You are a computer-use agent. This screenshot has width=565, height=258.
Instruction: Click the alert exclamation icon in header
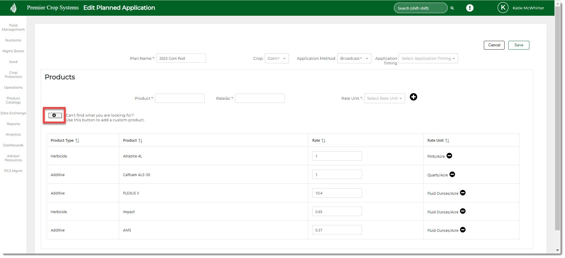tap(470, 8)
